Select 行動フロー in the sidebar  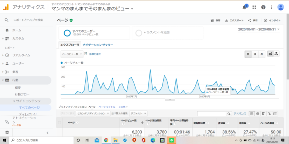coord(22,94)
